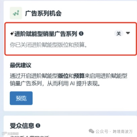Expand the dropdown arrow next to 关
This screenshot has height=137, width=137.
(x=128, y=33)
